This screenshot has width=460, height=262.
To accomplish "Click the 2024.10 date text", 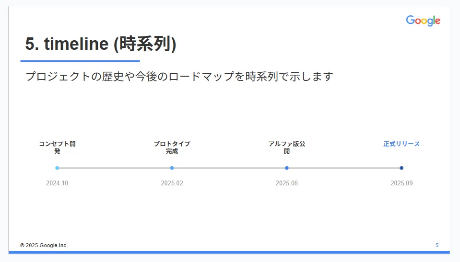I will pyautogui.click(x=57, y=183).
